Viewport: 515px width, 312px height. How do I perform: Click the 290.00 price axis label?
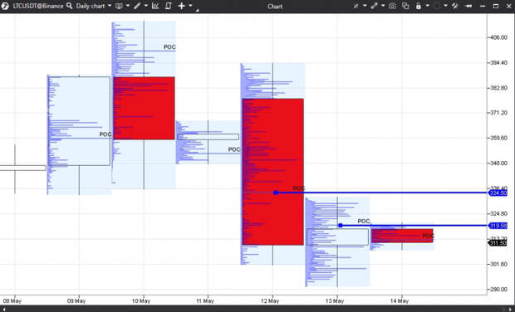tap(498, 290)
